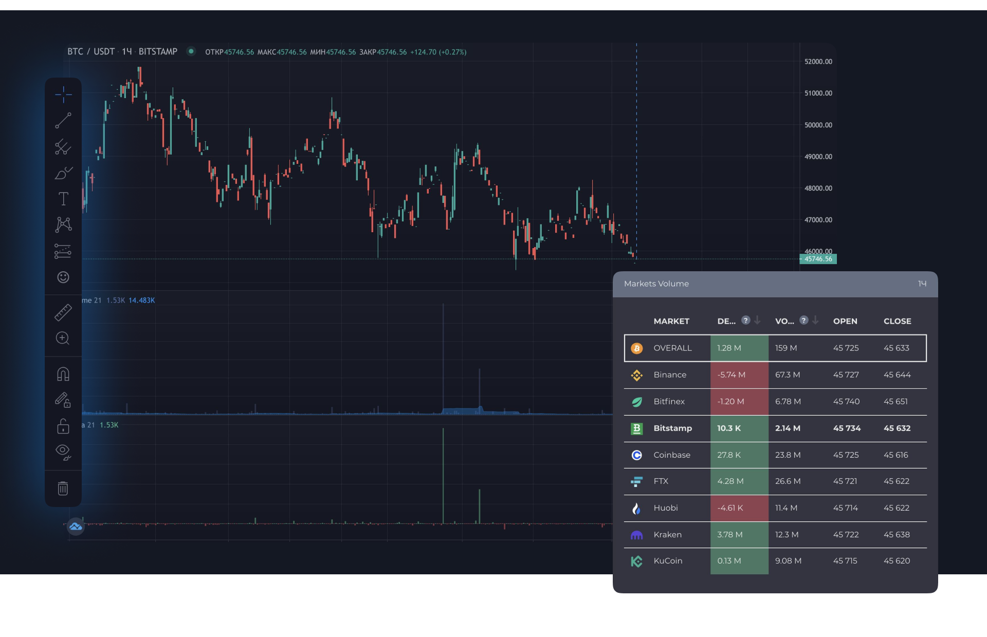Sort table by DELTA column arrow
Viewport: 987px width, 637px height.
pyautogui.click(x=757, y=320)
